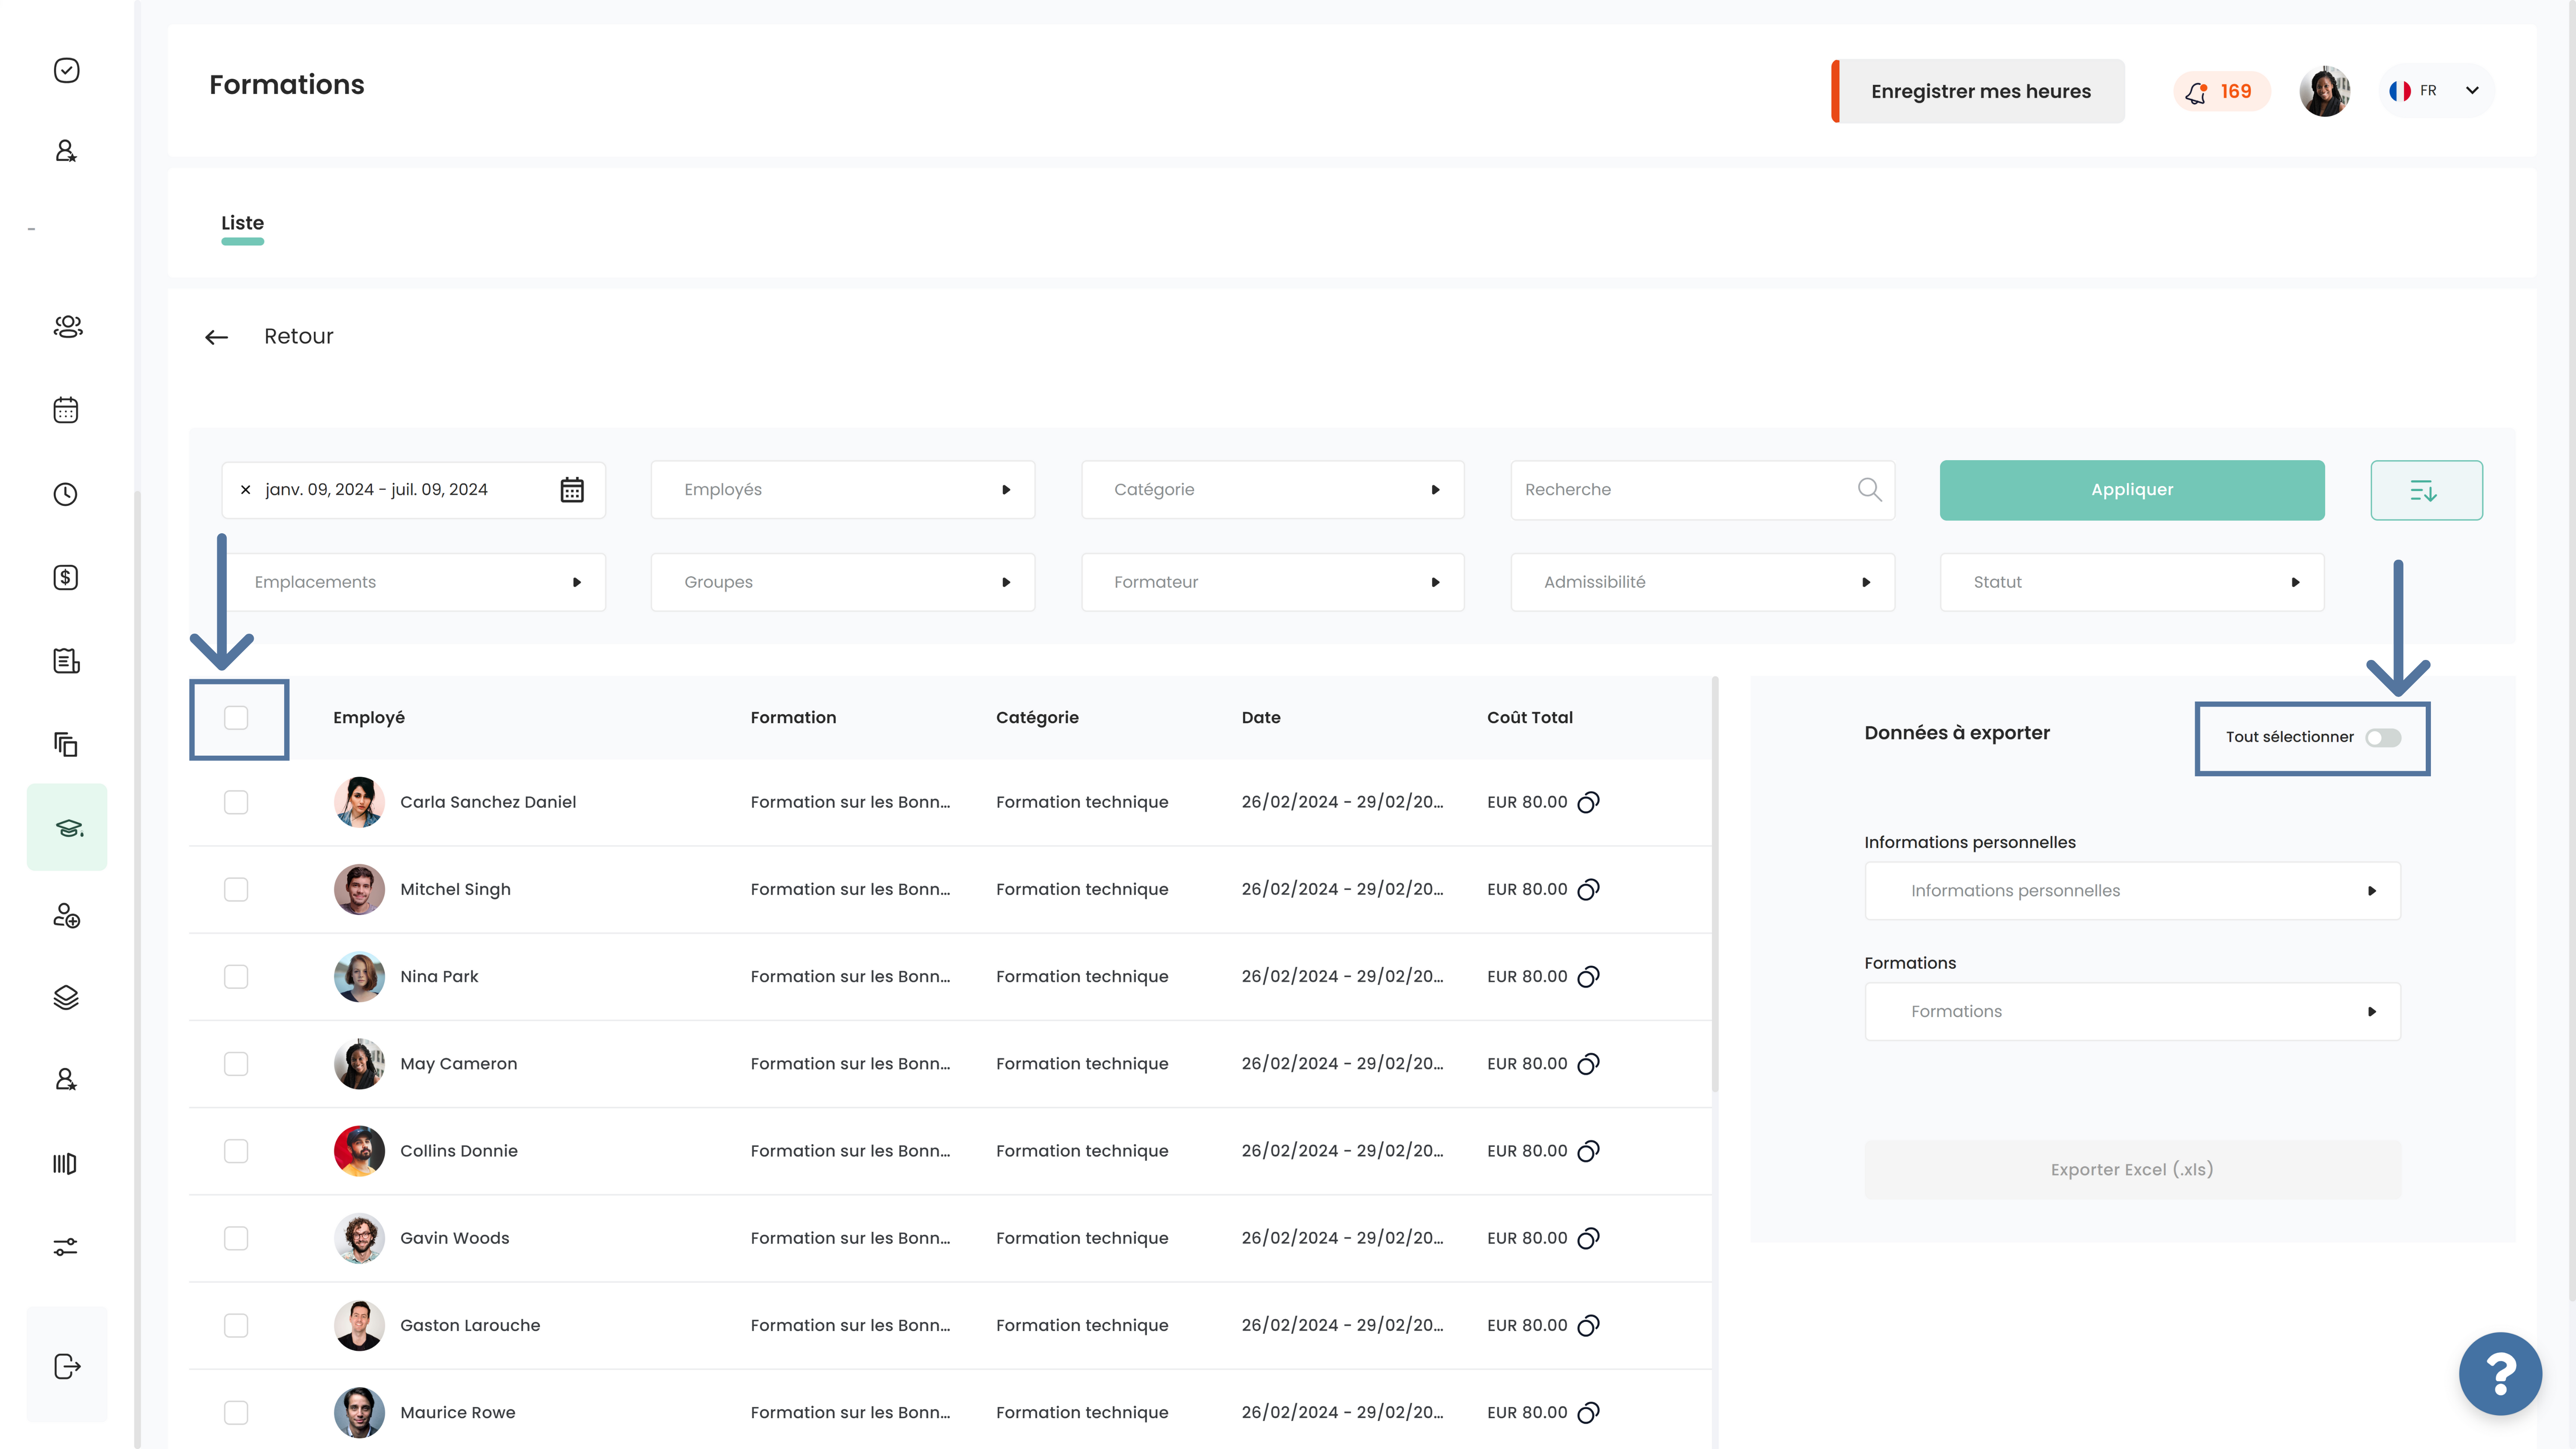Open notifications bell showing 169

tap(2221, 92)
